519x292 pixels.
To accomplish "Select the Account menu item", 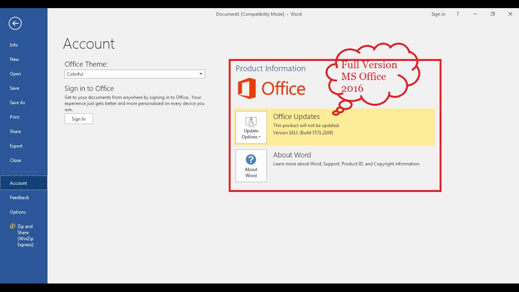I will click(x=24, y=183).
